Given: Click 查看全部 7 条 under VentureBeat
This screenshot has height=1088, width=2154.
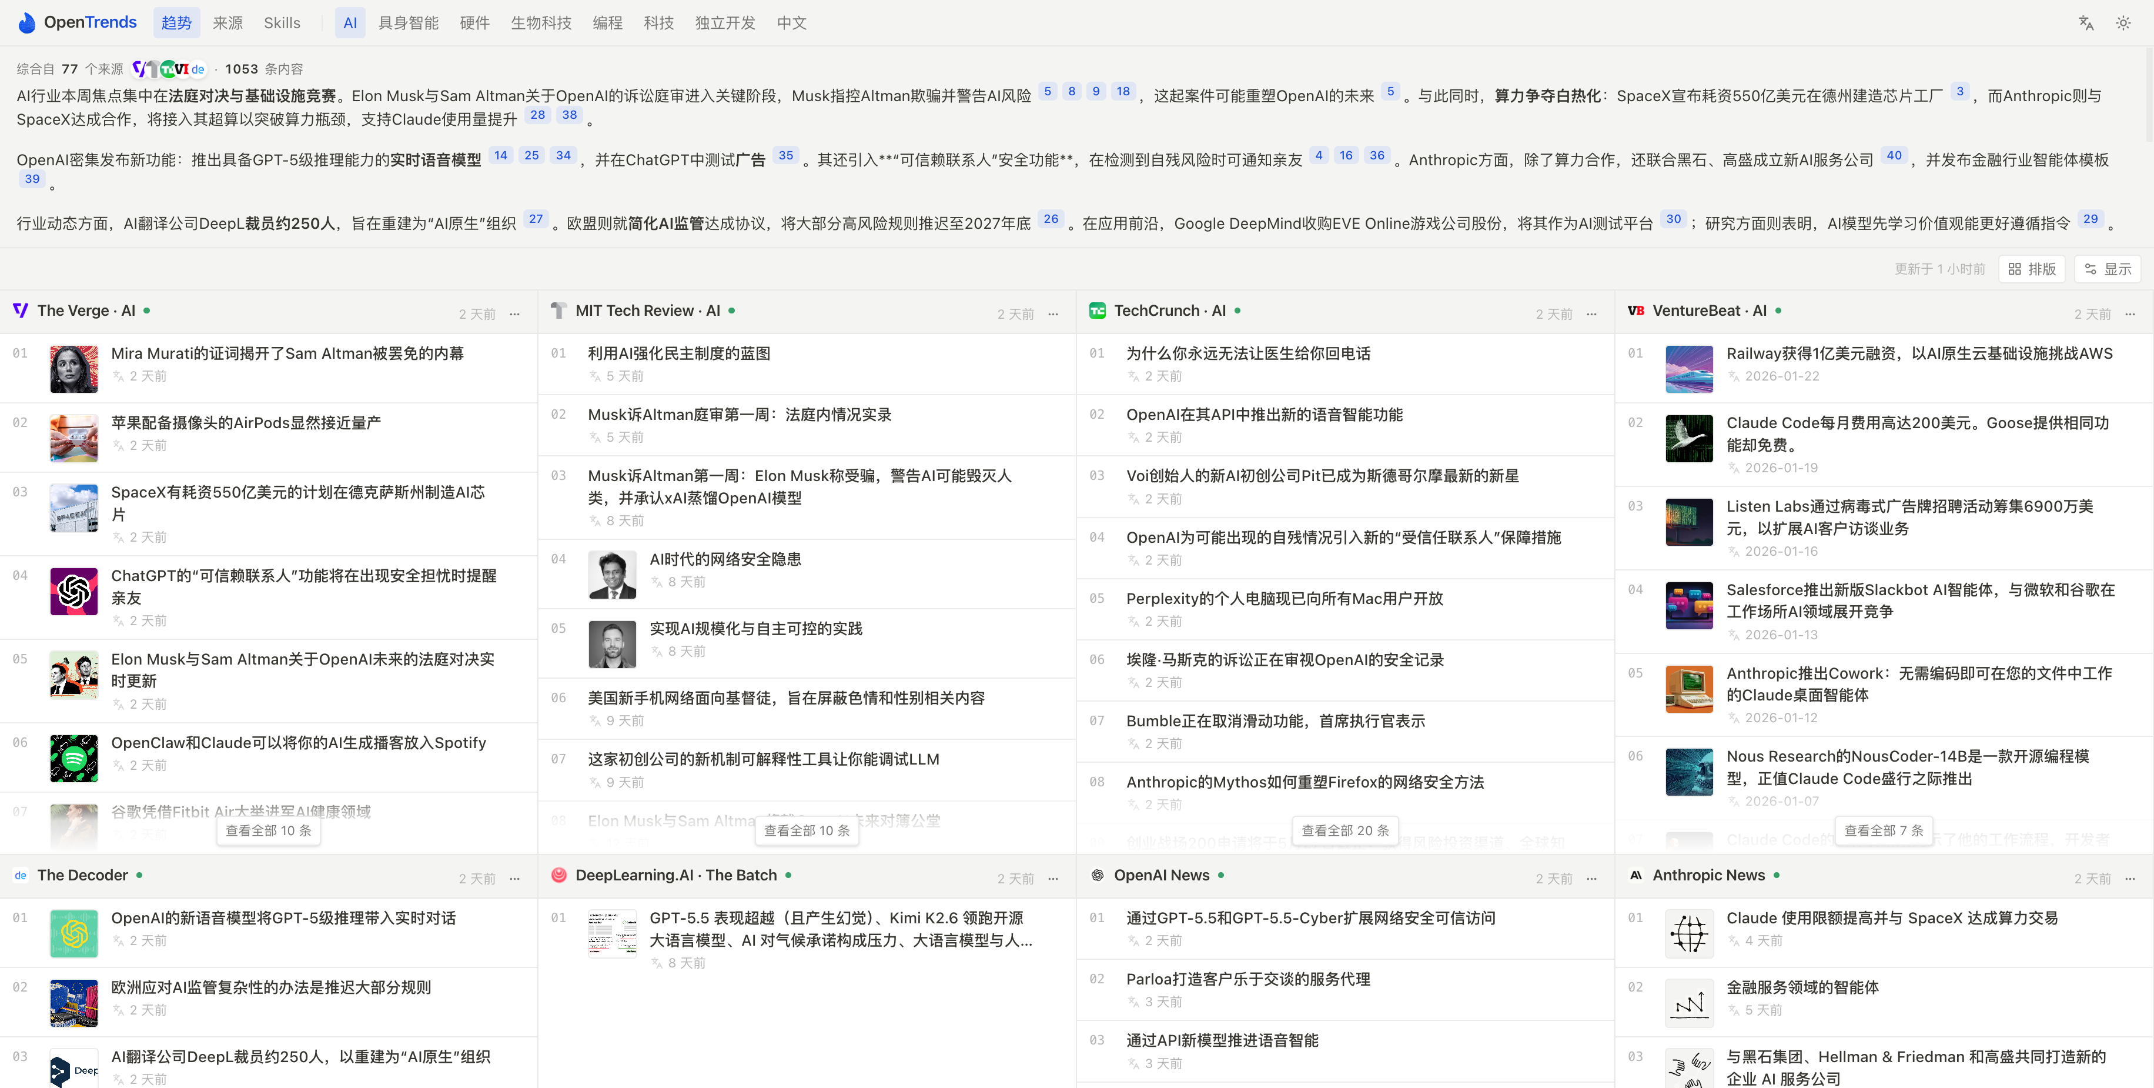Looking at the screenshot, I should [x=1884, y=830].
